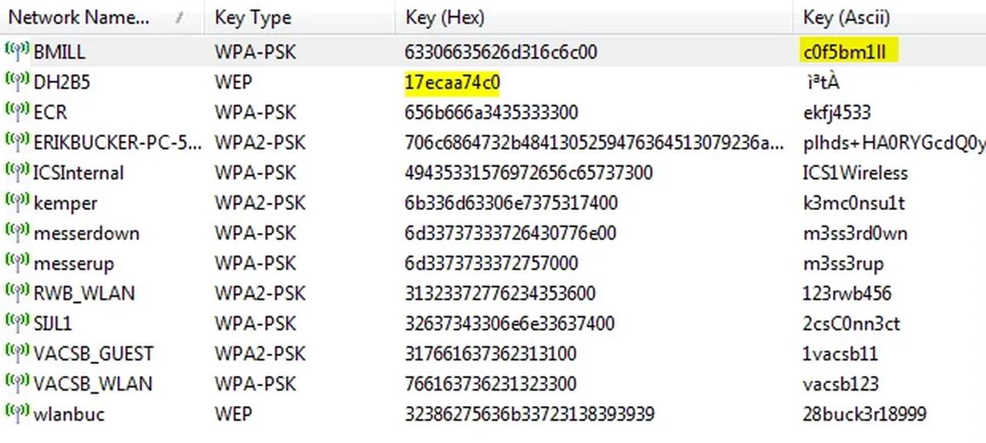Select the highlighted hex key for DH2B5
Screen dimensions: 986x443
(450, 81)
